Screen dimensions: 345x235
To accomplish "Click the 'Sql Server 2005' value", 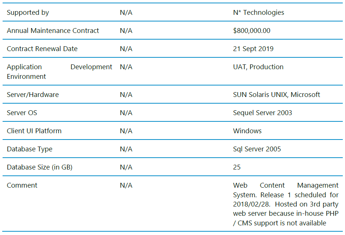I will click(257, 149).
